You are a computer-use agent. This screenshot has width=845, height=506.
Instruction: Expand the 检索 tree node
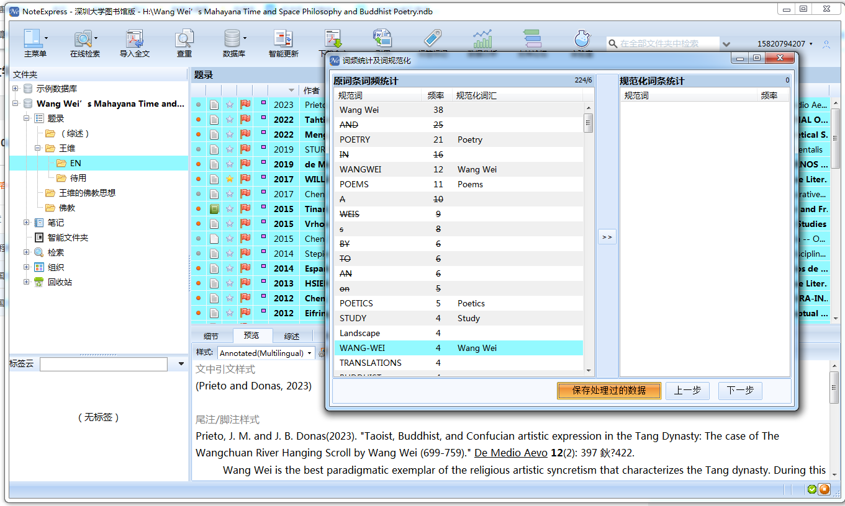(x=26, y=252)
